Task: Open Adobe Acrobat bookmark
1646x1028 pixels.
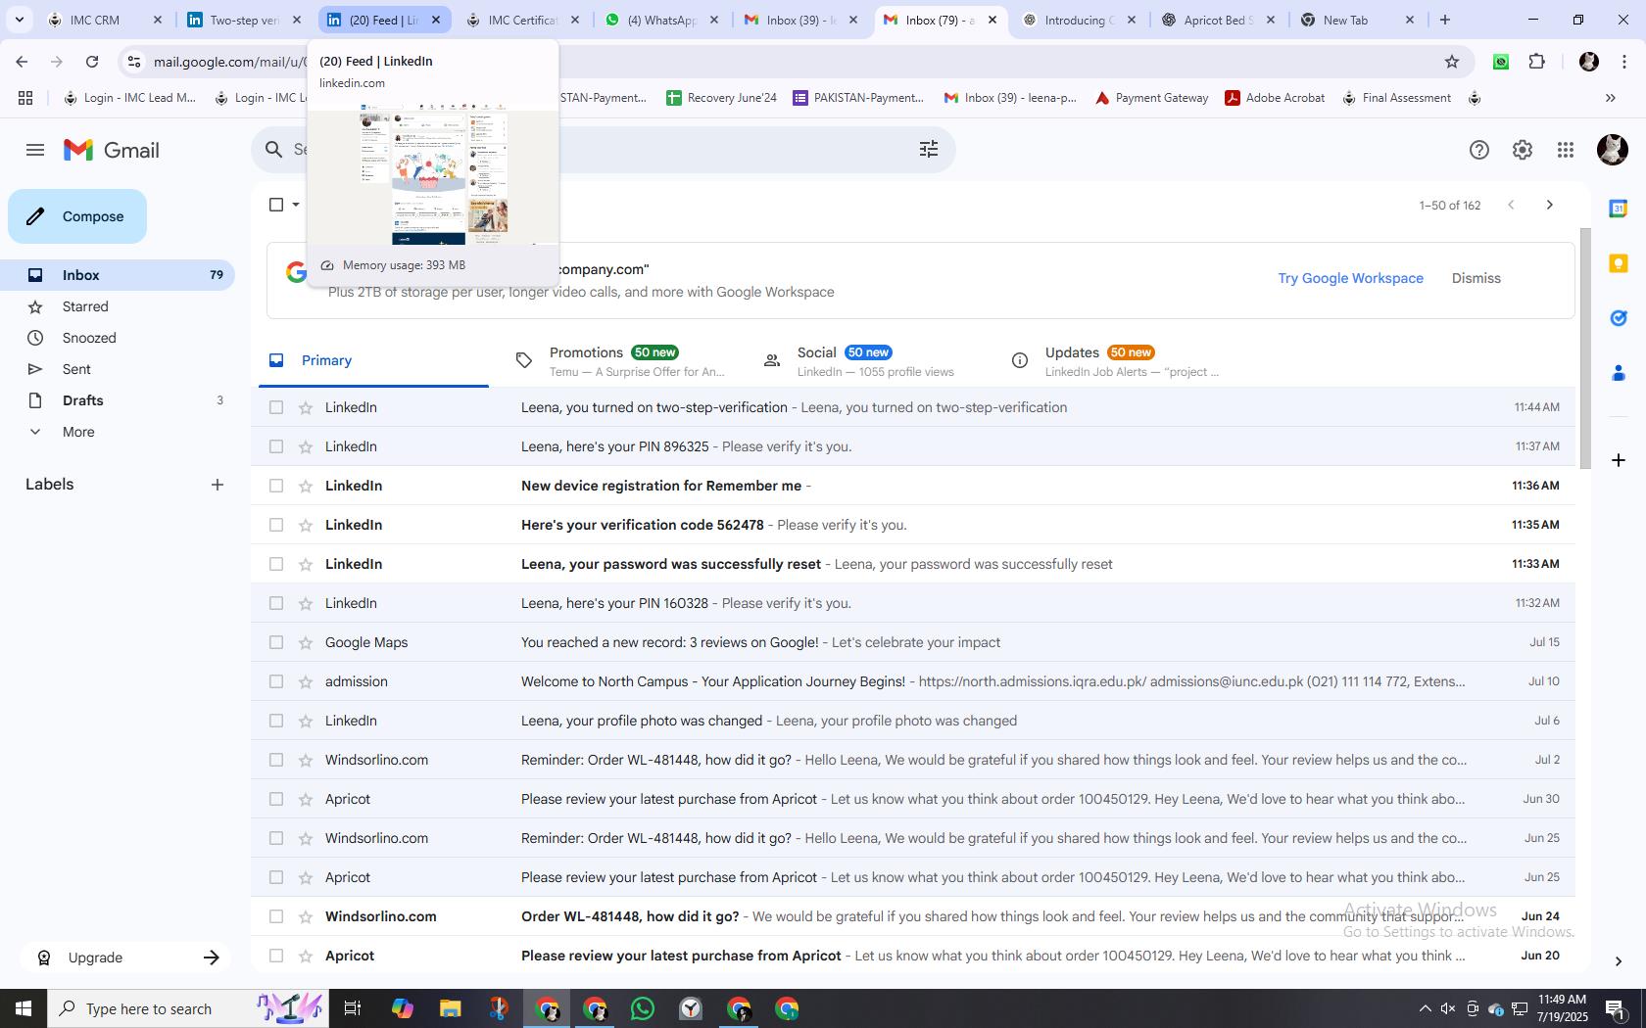Action: pos(1275,98)
